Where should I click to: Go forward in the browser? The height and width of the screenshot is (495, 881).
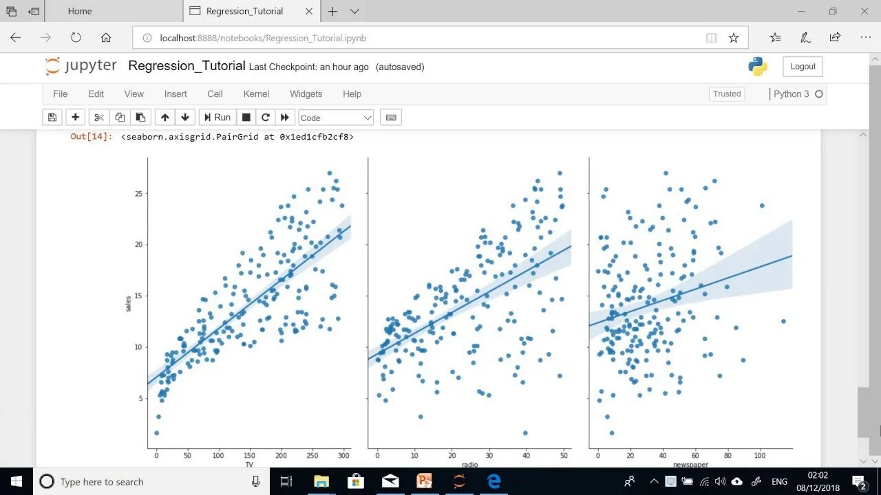click(x=45, y=38)
